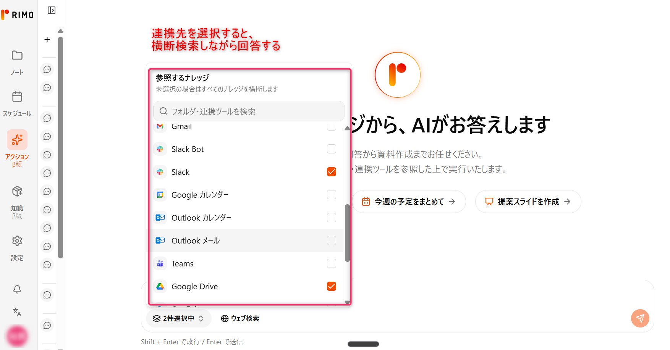670x350 pixels.
Task: Click the language translate icon
Action: point(17,312)
